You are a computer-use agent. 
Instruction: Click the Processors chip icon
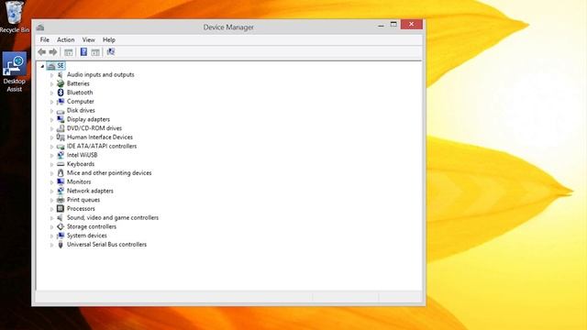pos(61,209)
